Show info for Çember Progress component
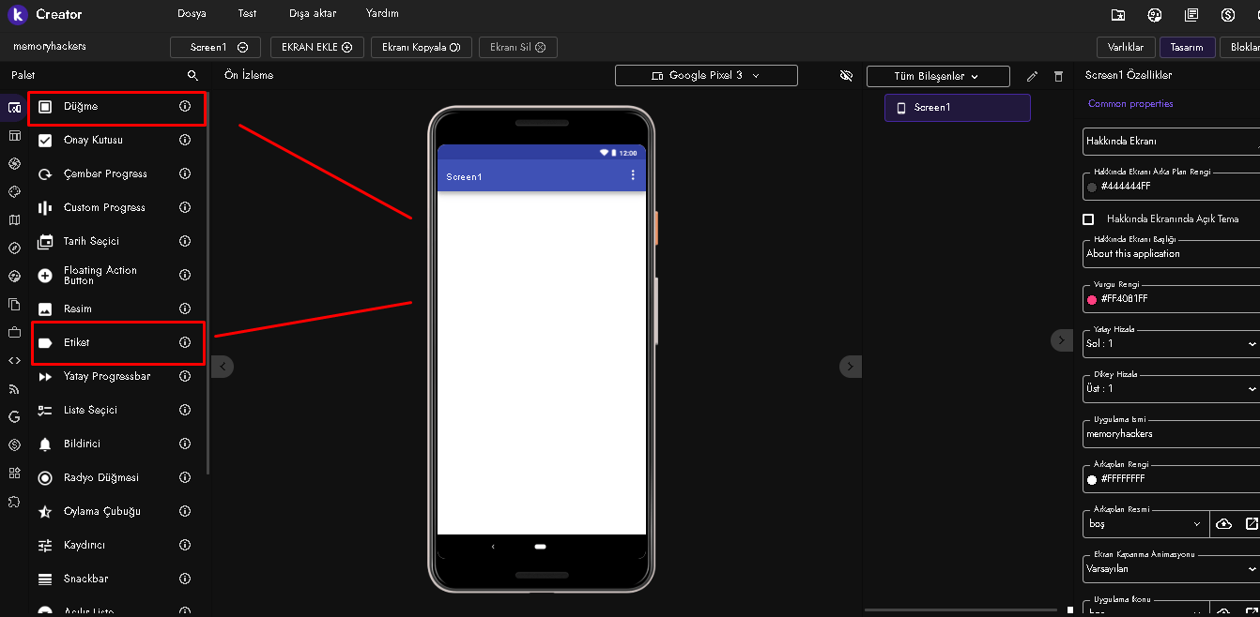The image size is (1260, 617). coord(185,173)
